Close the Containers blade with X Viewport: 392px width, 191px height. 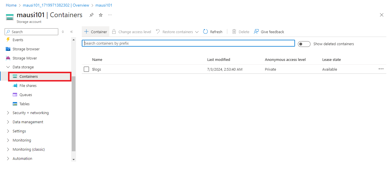tap(382, 15)
